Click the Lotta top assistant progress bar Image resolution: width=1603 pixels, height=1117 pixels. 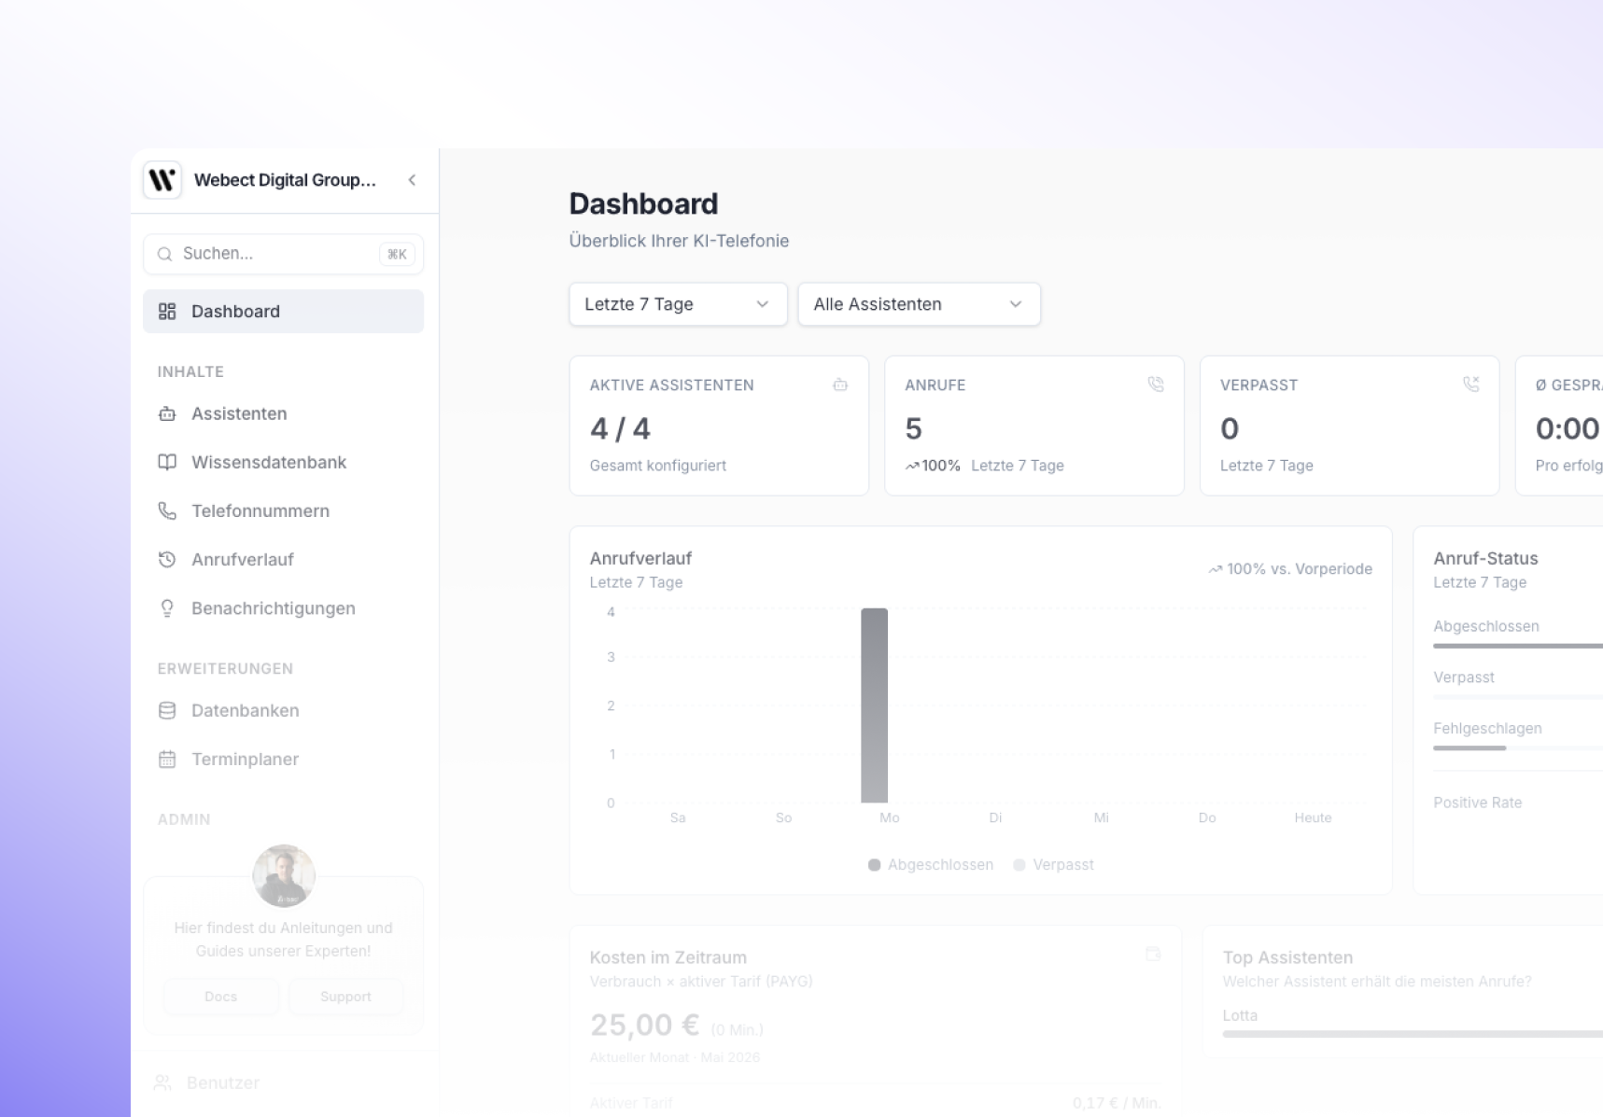(x=1413, y=1034)
